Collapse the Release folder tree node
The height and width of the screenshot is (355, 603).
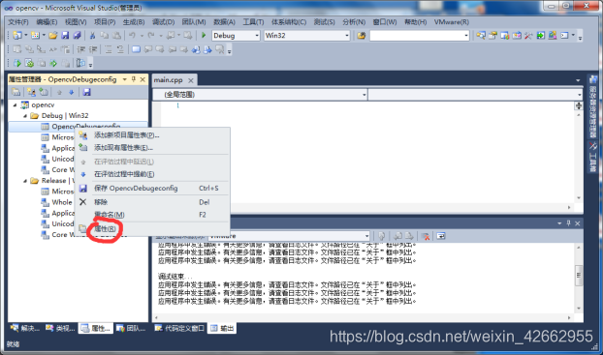(x=25, y=180)
